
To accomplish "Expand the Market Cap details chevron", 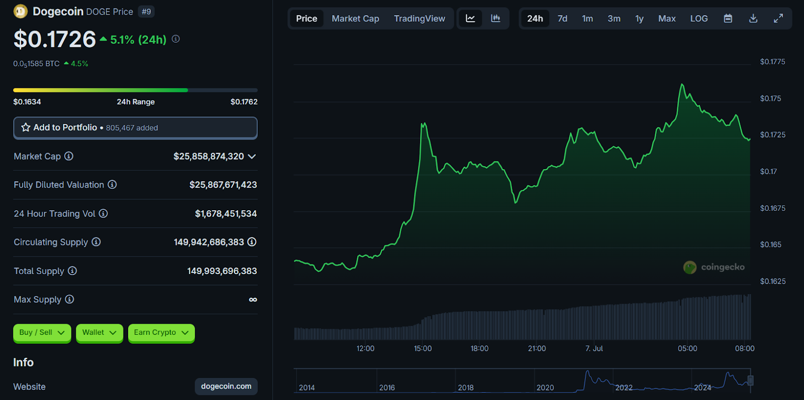I will point(252,157).
